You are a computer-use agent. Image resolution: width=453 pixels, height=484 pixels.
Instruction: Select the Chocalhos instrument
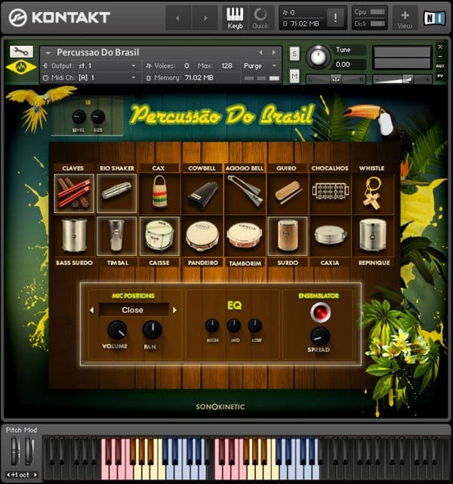tap(330, 193)
